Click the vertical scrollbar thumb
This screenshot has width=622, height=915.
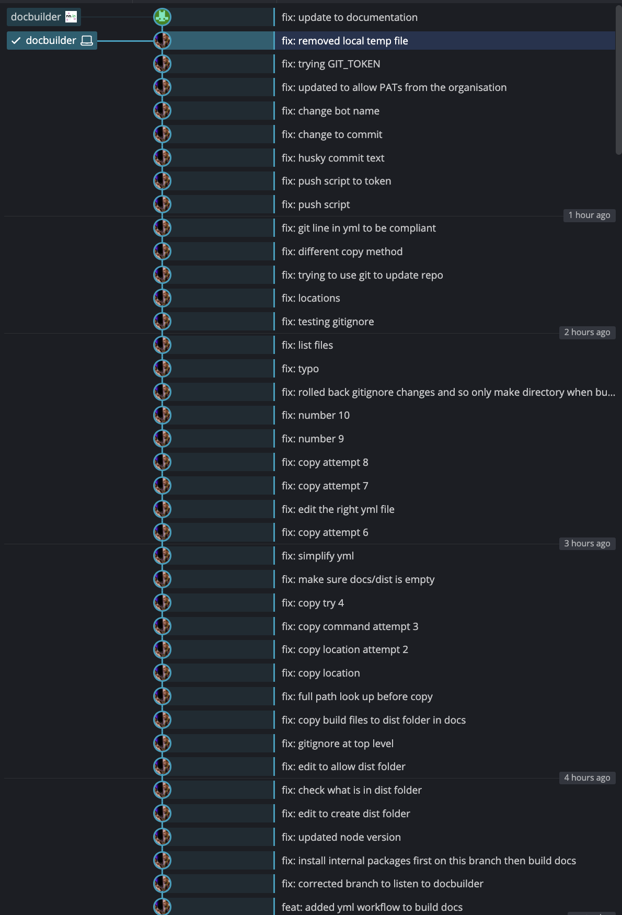[618, 78]
